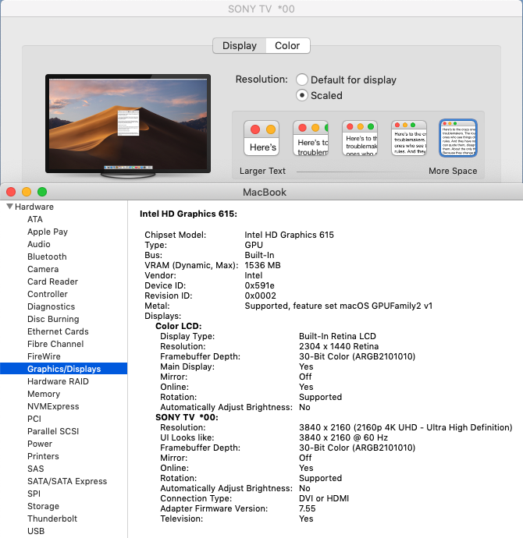Open the Camera hardware entry
The image size is (523, 538).
(43, 269)
